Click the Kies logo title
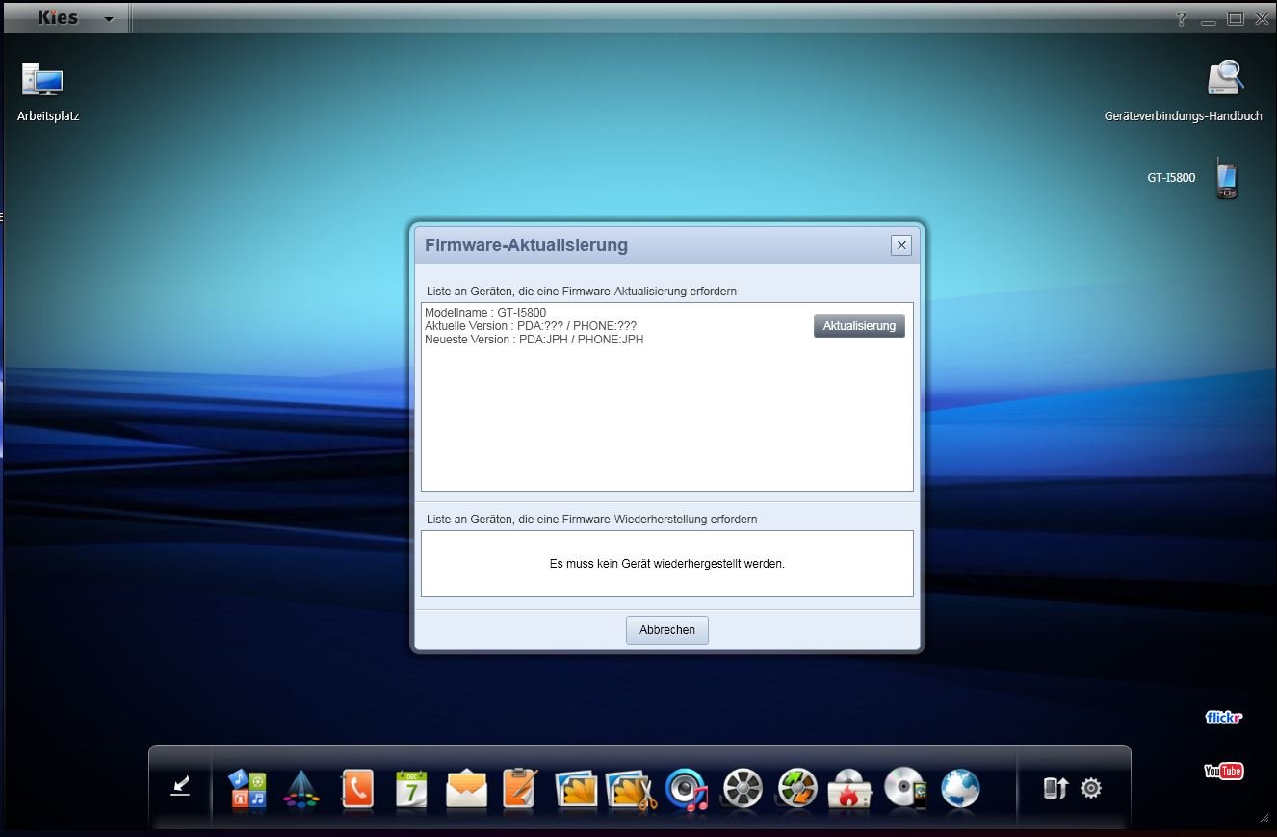Image resolution: width=1277 pixels, height=837 pixels. pyautogui.click(x=58, y=17)
